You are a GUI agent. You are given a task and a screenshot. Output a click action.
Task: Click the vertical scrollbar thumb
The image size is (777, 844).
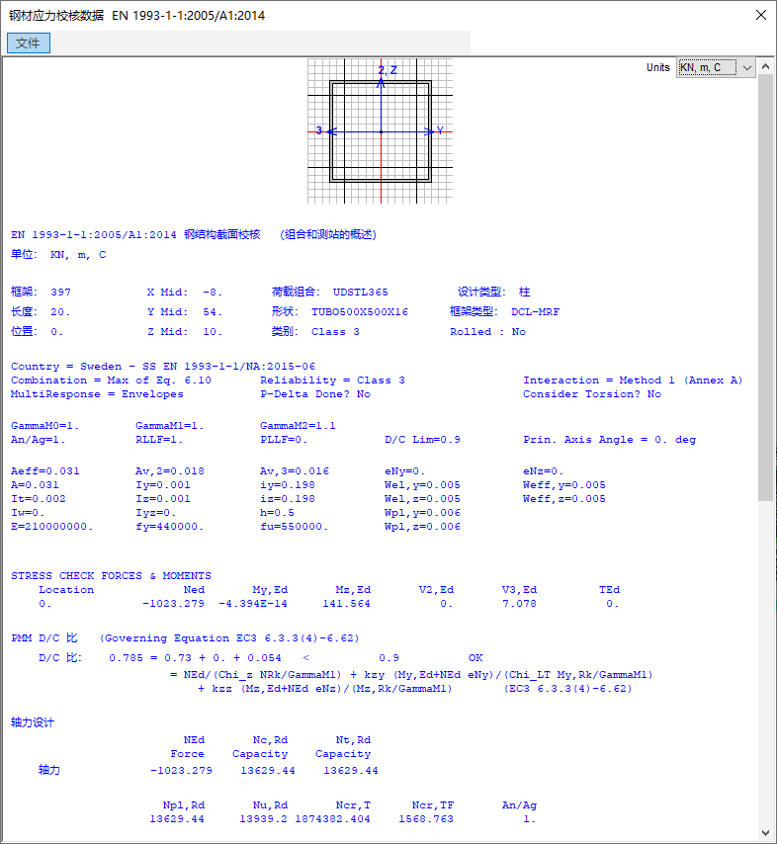(x=765, y=287)
